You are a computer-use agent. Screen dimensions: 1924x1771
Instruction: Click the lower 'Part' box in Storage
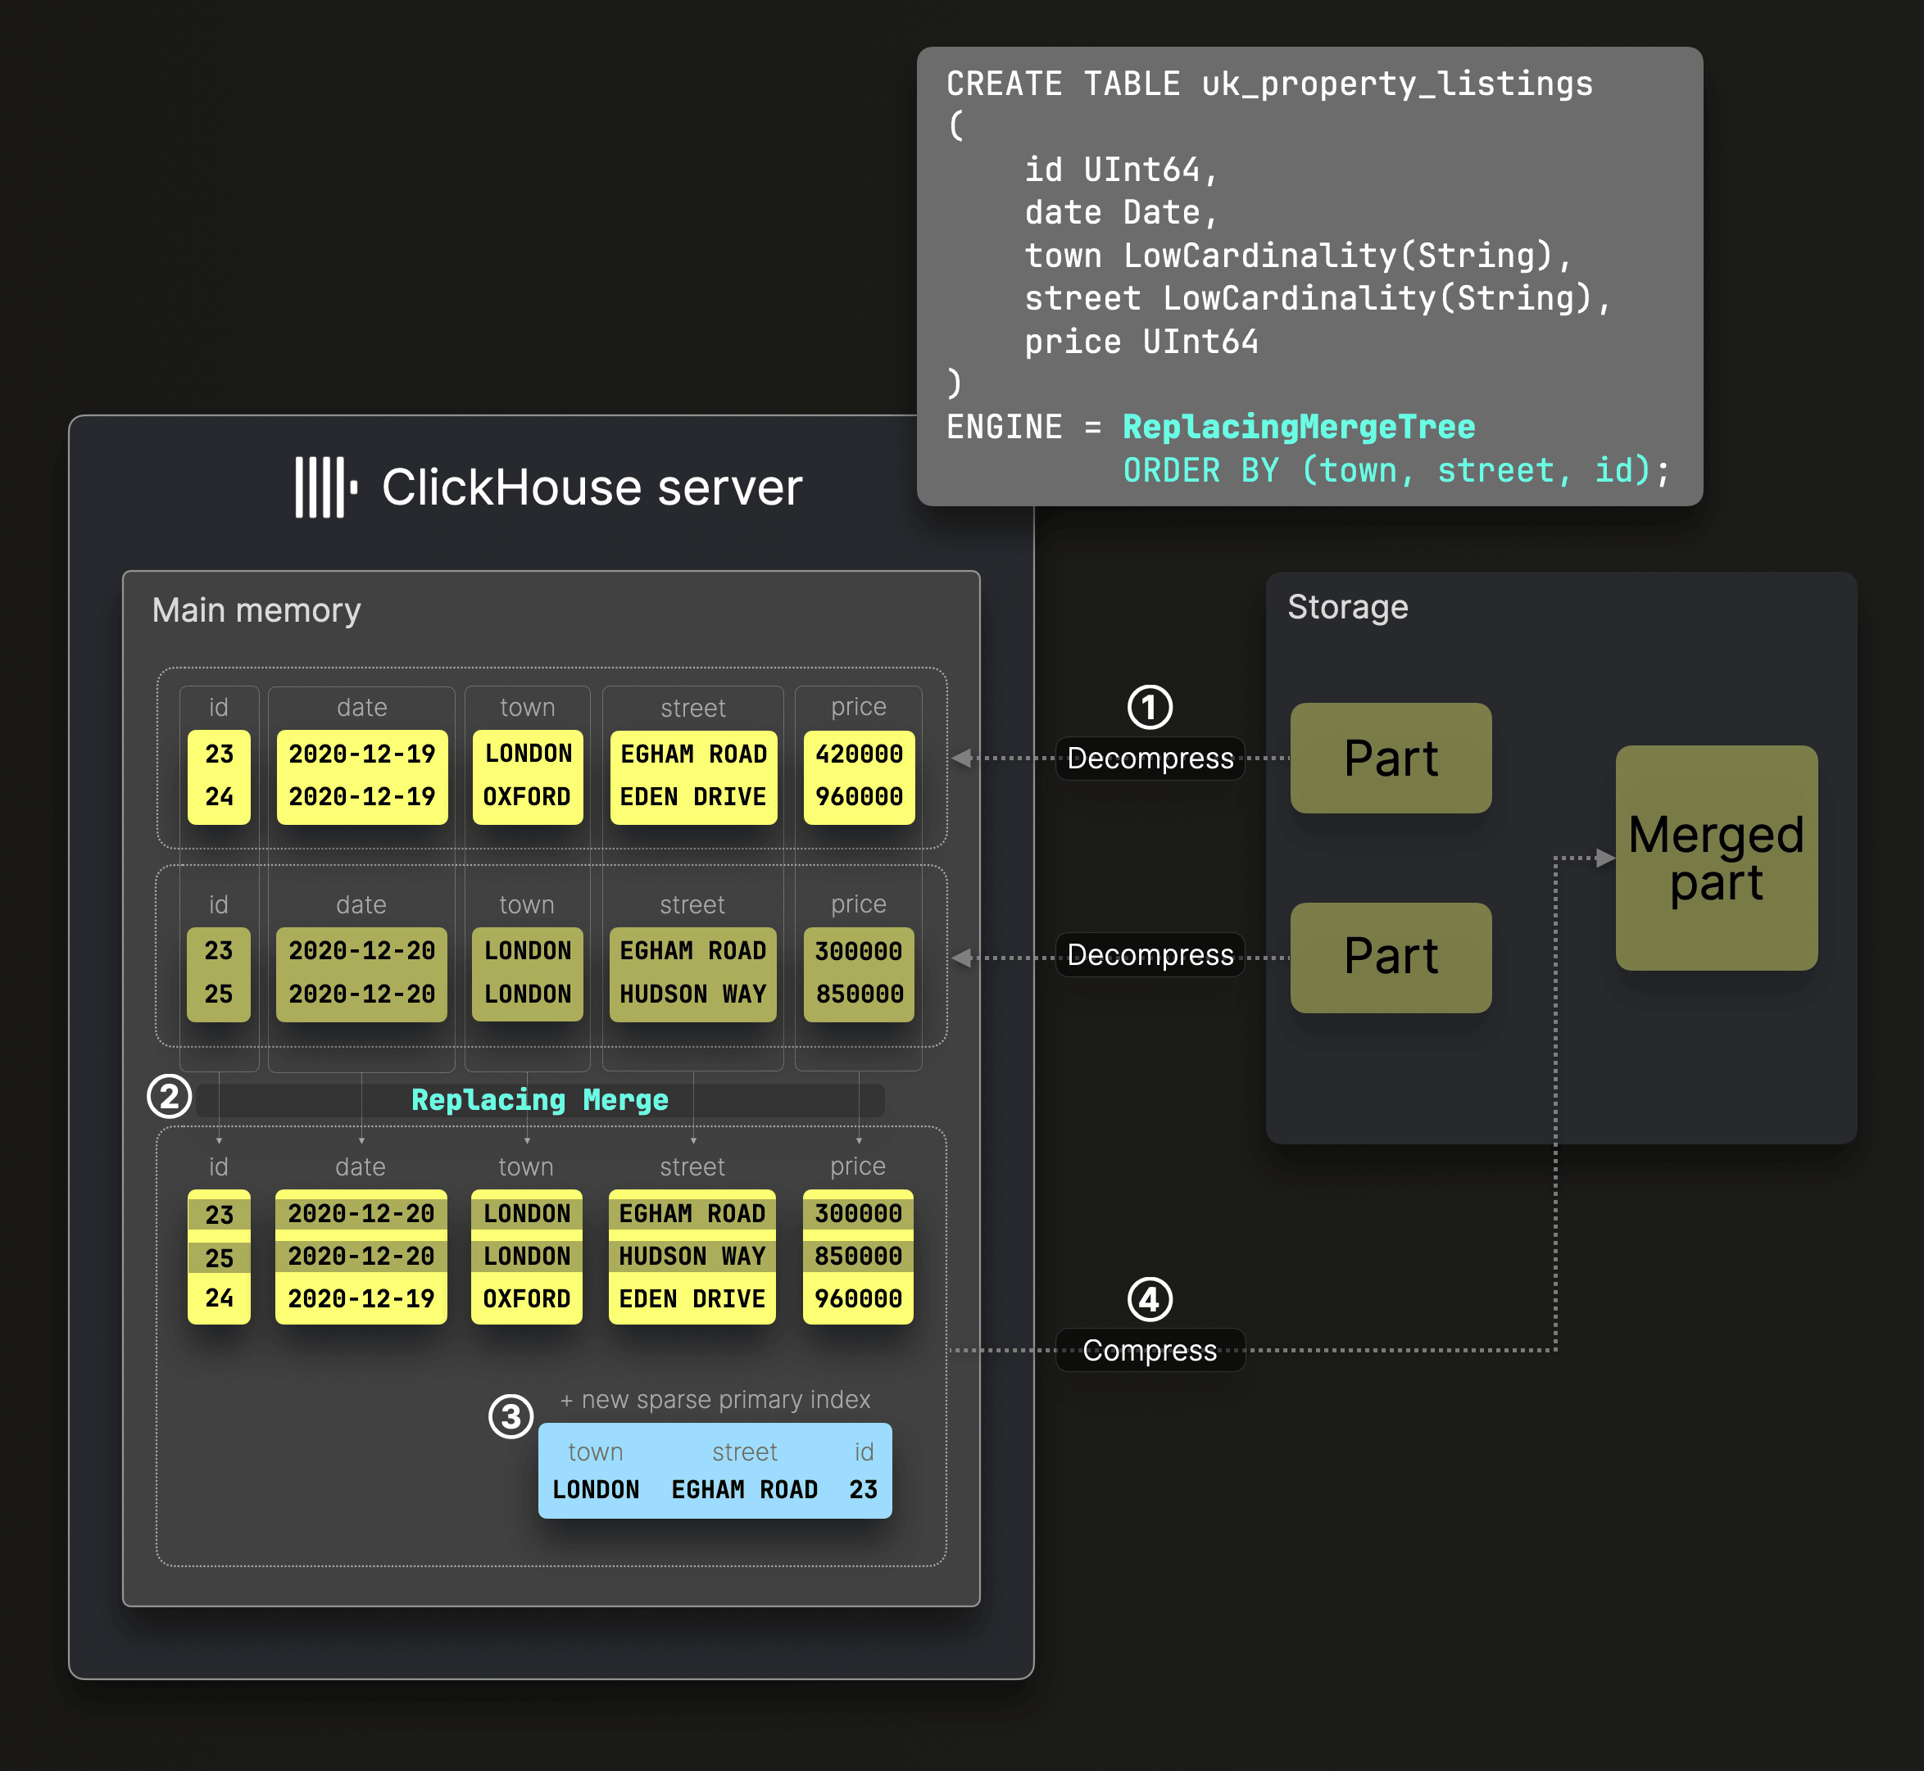pos(1390,957)
